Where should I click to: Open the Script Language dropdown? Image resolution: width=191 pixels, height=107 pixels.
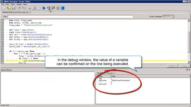[169, 16]
